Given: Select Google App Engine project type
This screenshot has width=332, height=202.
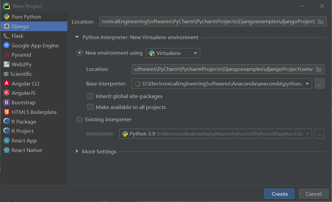Looking at the screenshot, I should tap(34, 45).
